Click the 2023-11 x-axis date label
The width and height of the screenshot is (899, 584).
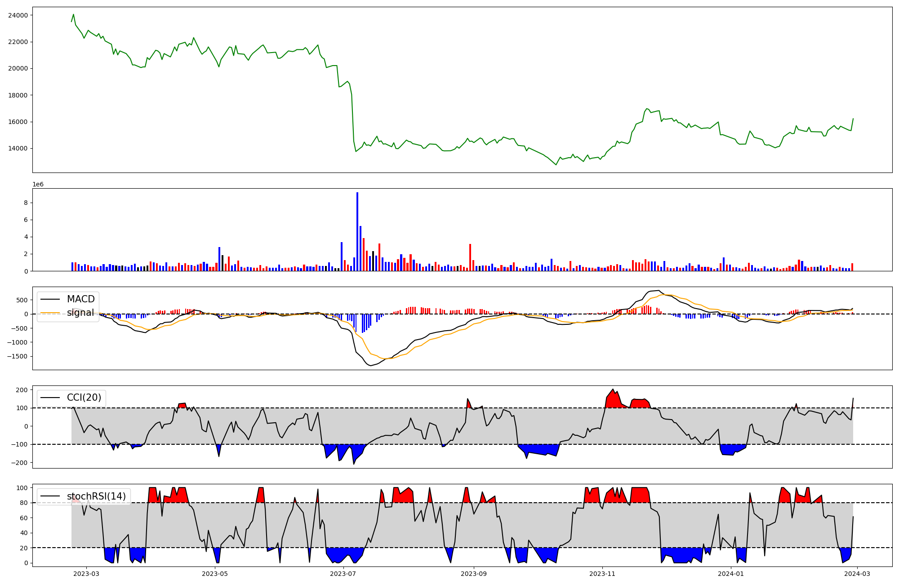(602, 574)
